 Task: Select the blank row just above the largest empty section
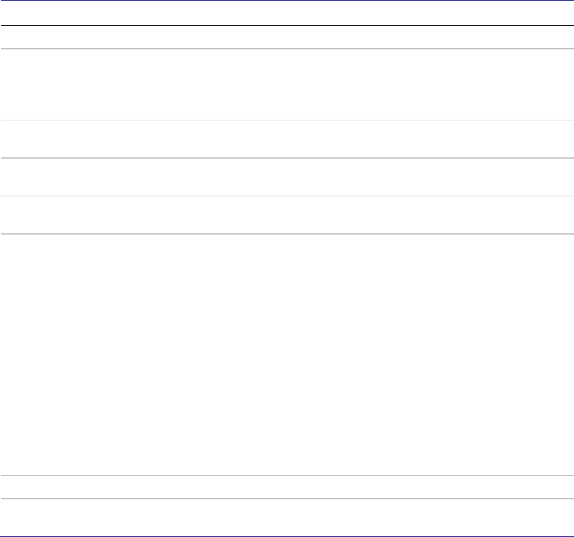pos(287,215)
